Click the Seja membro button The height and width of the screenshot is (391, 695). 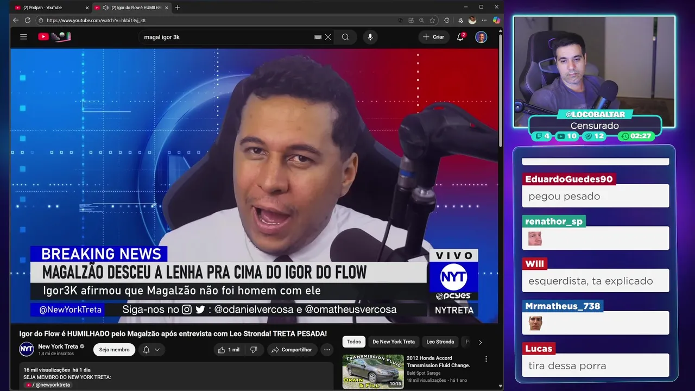[x=114, y=350]
